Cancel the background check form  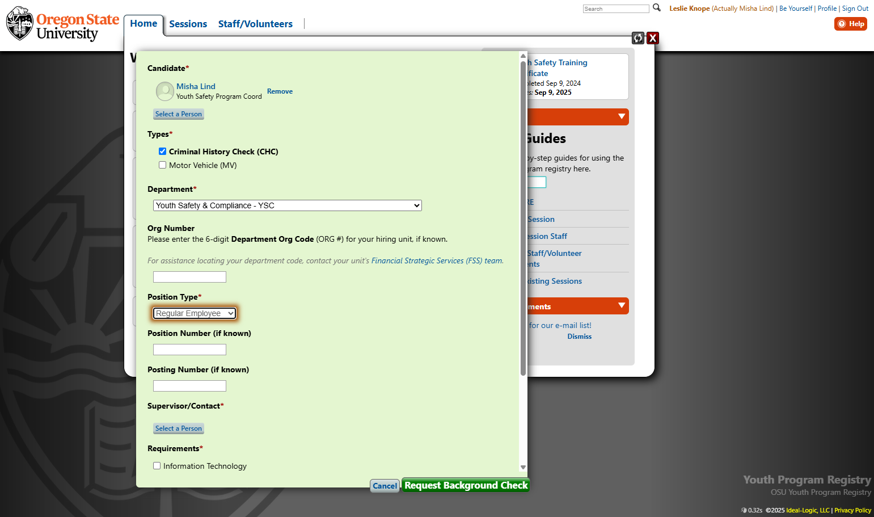385,486
